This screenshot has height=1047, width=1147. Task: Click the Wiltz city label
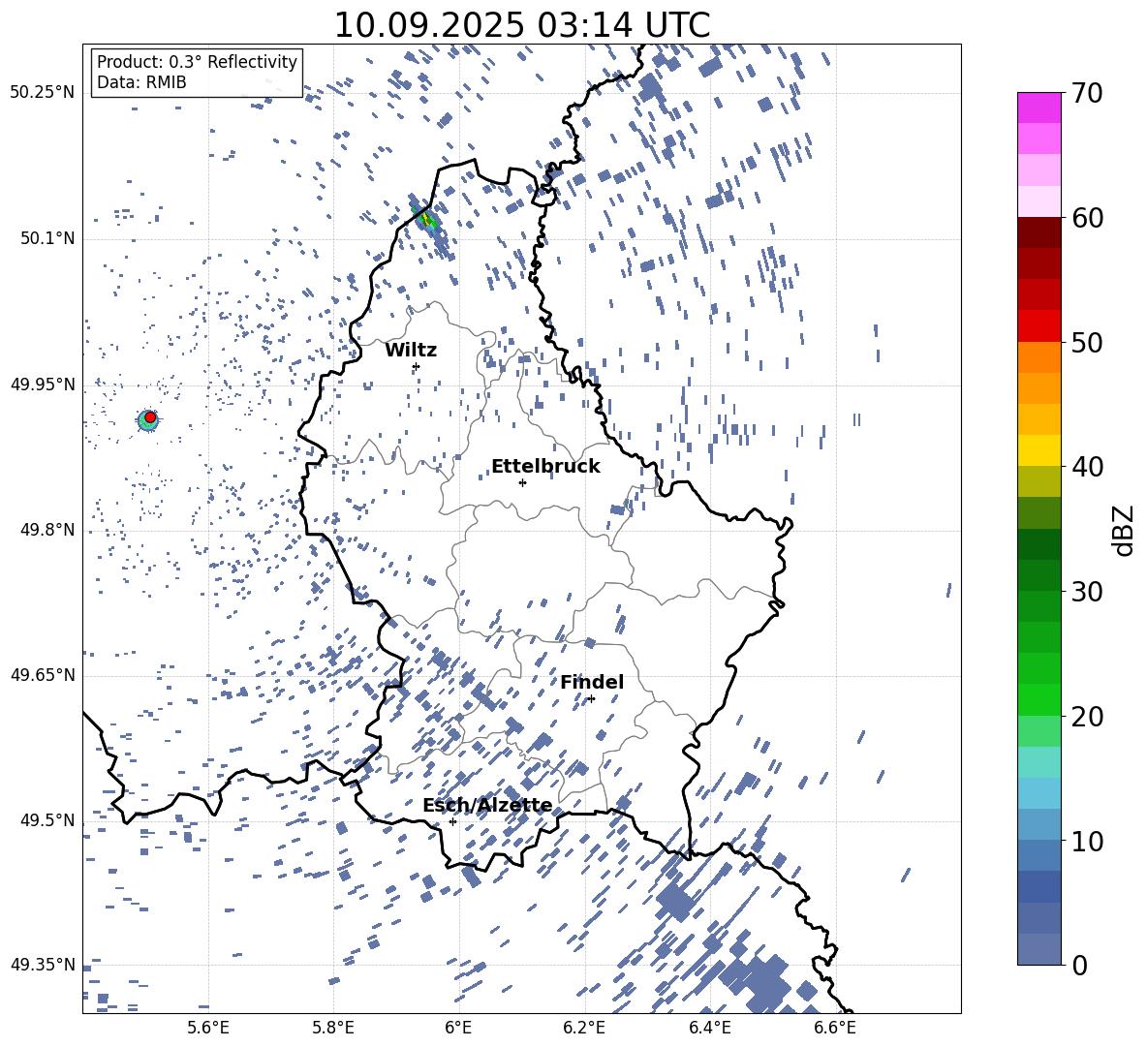point(411,351)
